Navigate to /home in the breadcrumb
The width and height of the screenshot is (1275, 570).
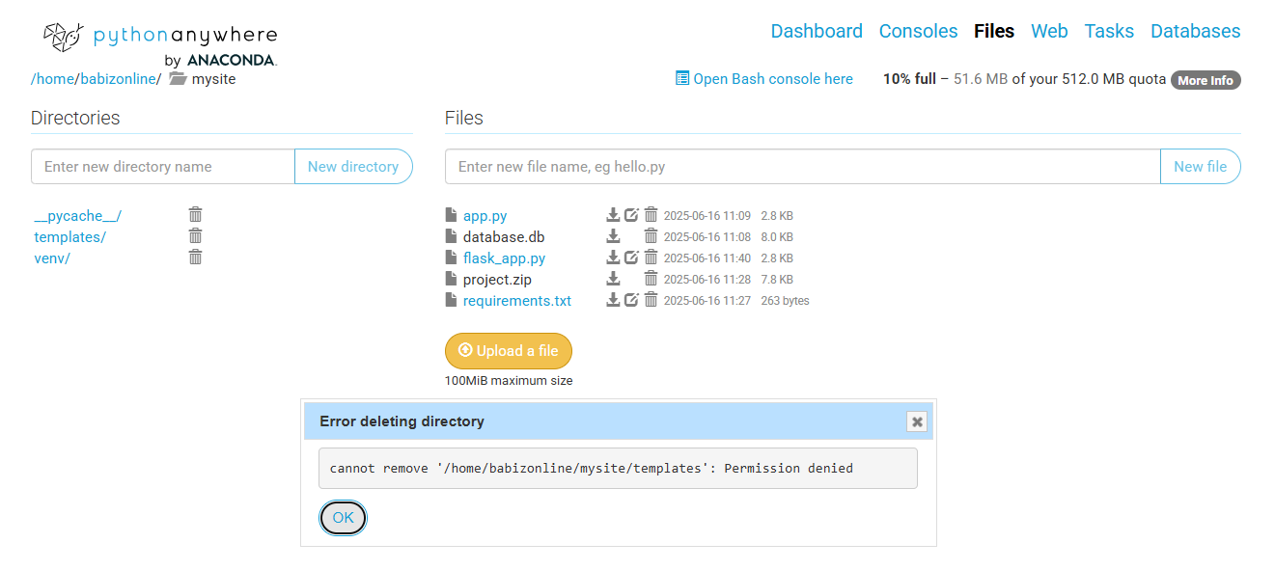point(52,79)
